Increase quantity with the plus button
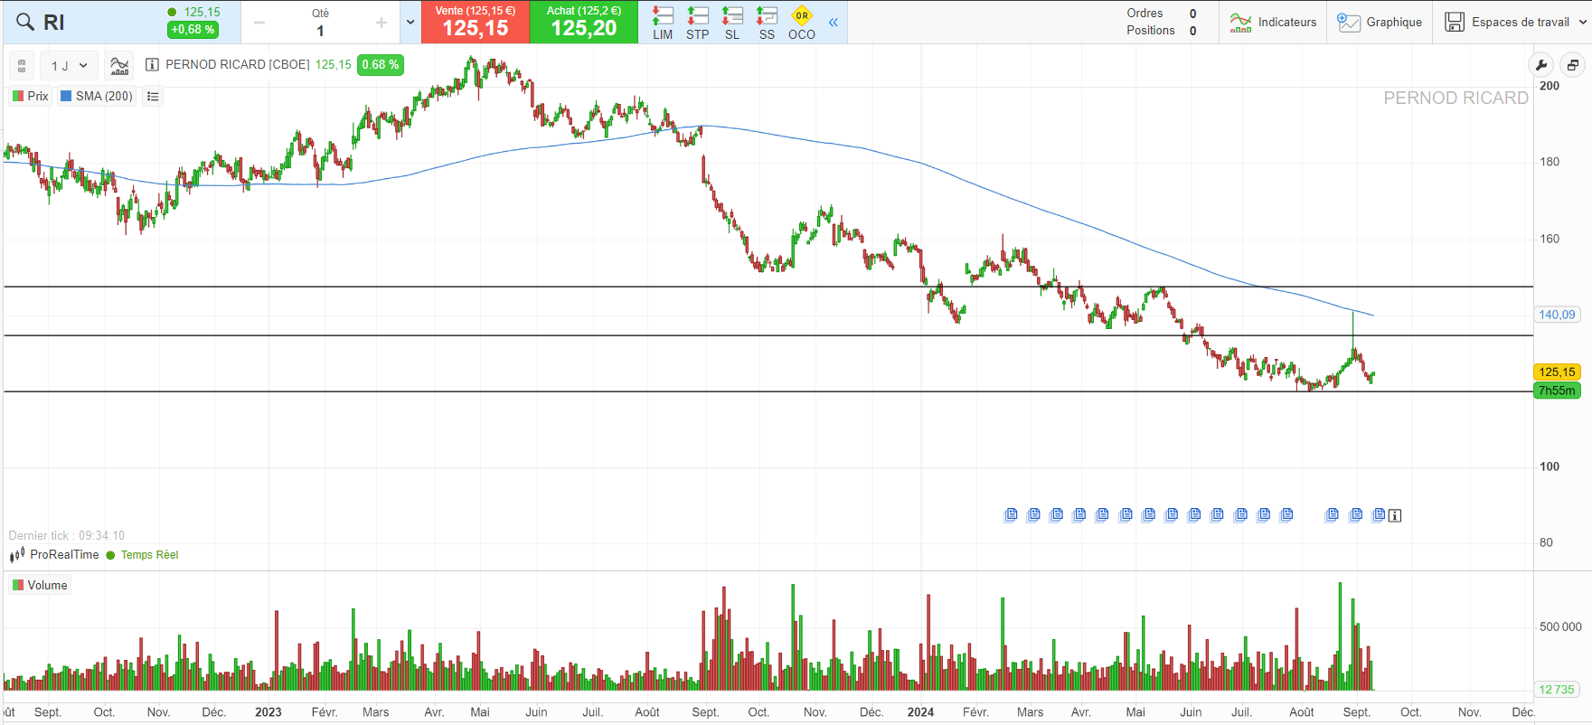The image size is (1592, 725). click(x=382, y=23)
